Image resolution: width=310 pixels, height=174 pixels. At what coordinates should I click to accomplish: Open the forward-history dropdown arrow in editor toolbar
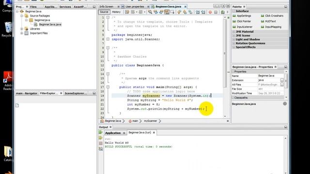pos(144,12)
